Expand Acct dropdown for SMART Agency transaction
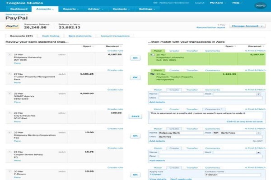 point(258,94)
